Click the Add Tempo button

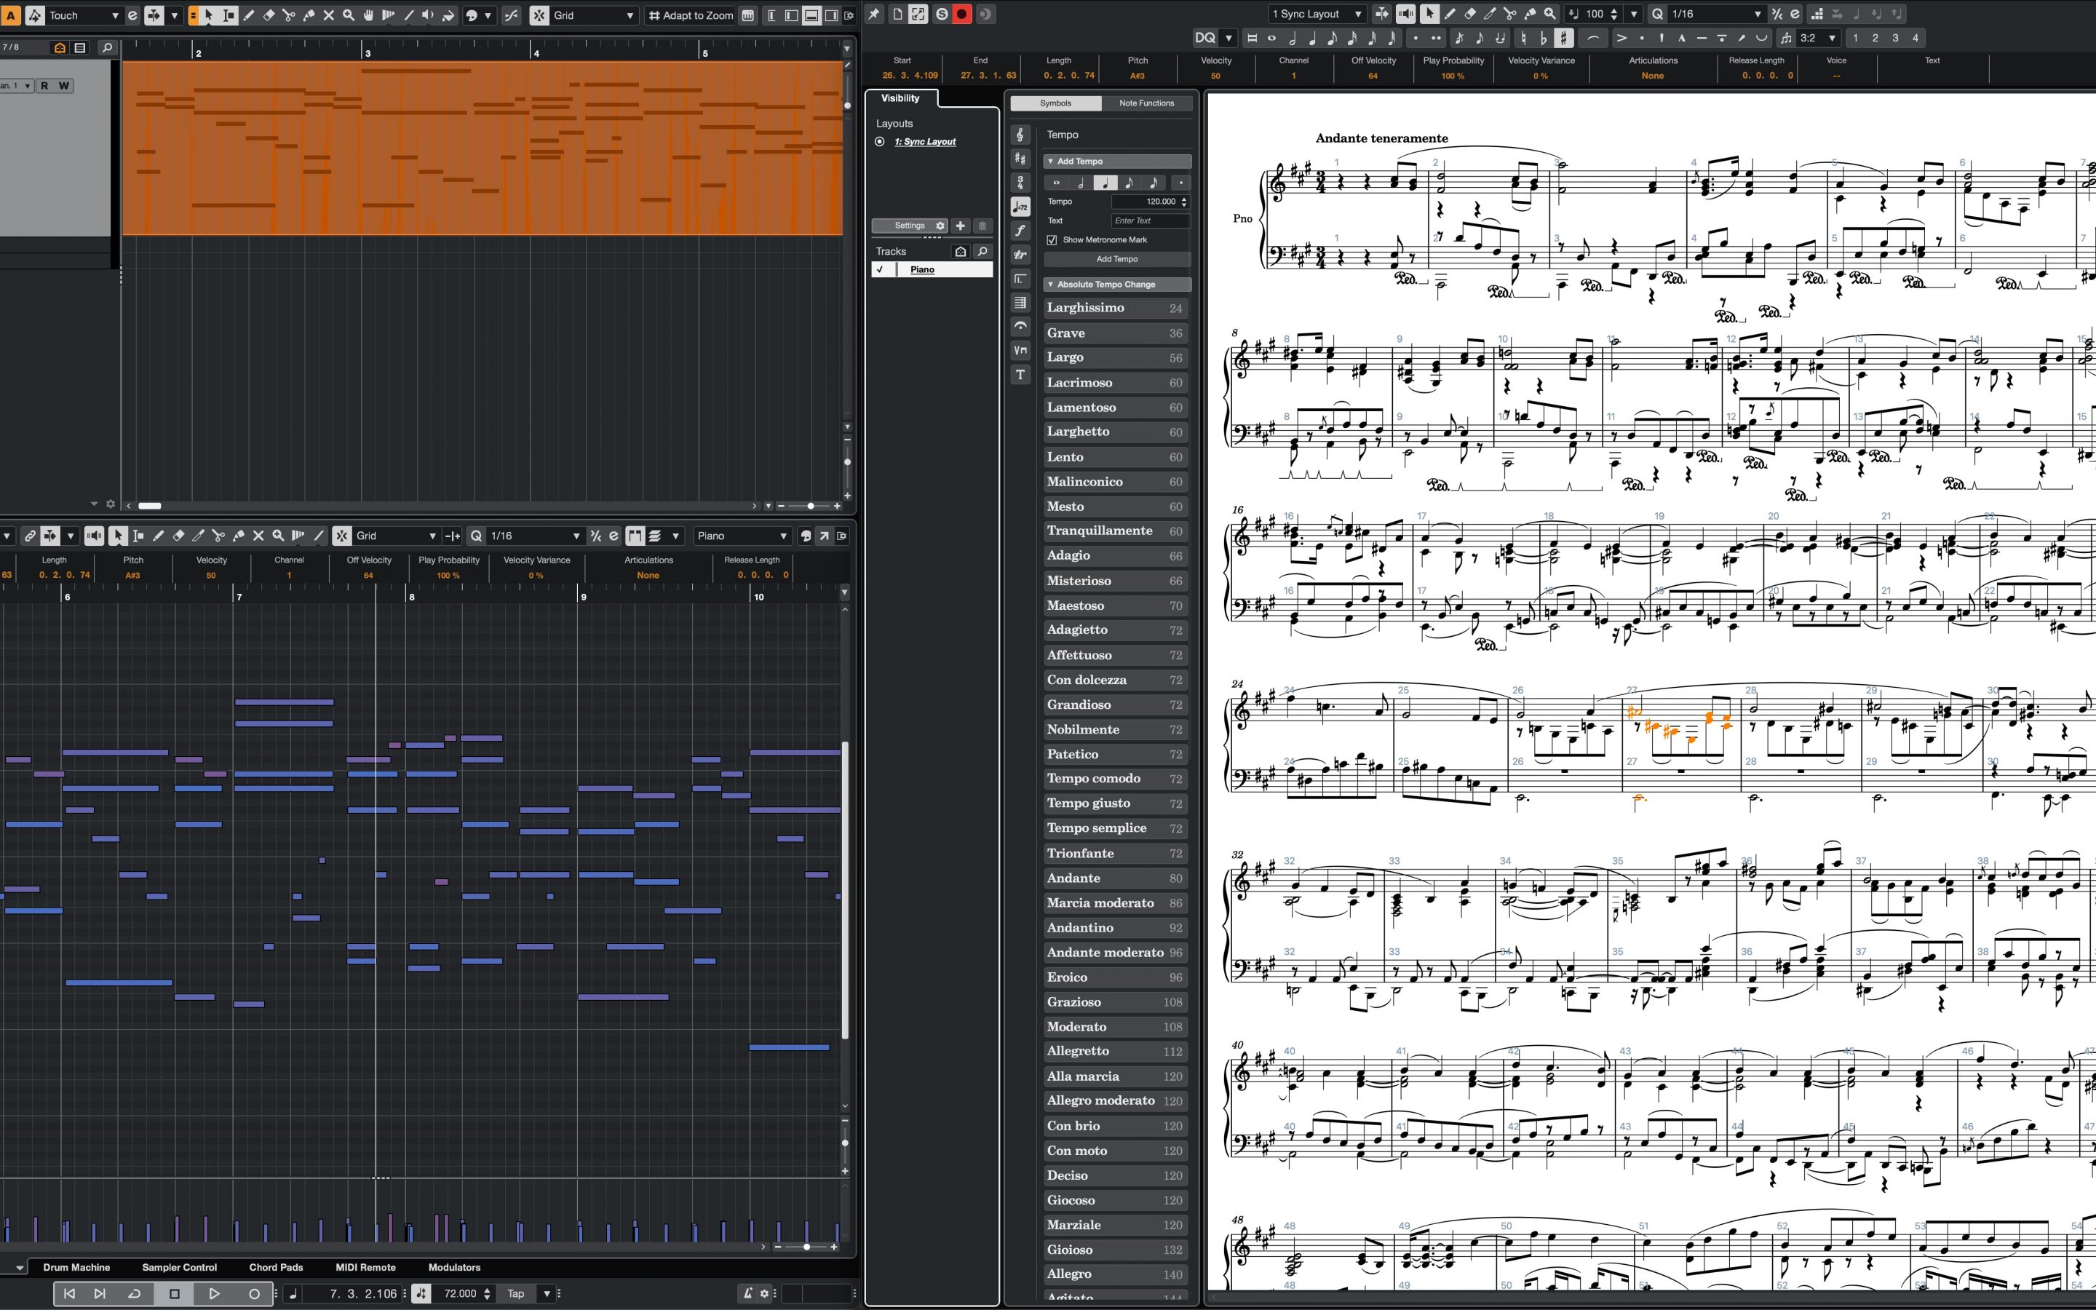coord(1116,259)
